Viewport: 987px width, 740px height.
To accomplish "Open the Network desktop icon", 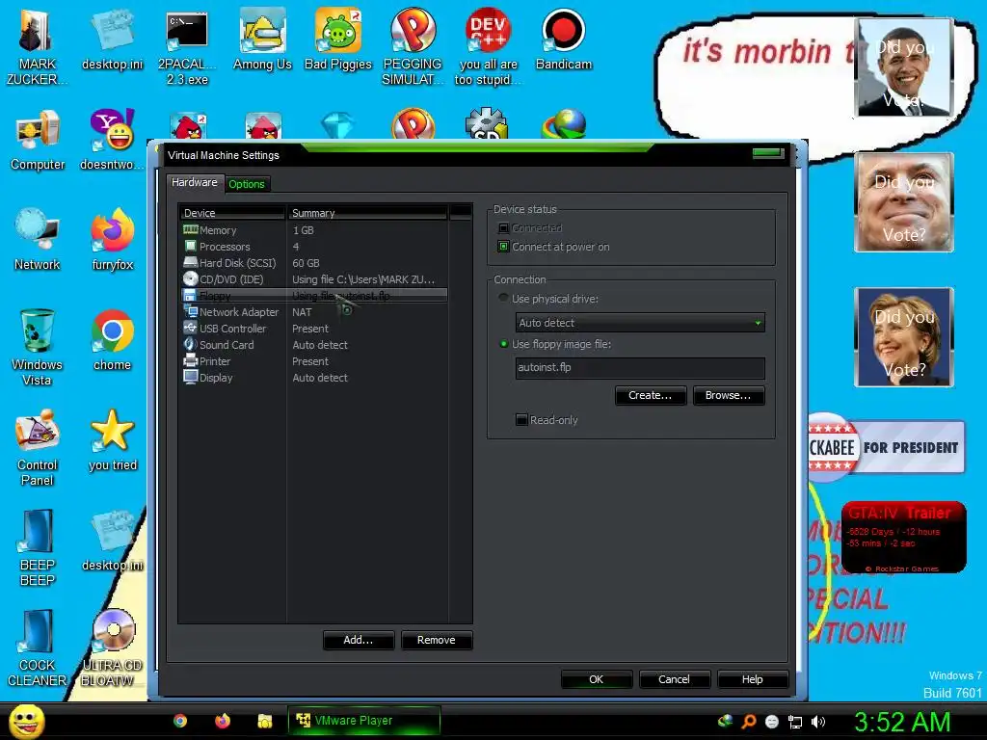I will coord(38,240).
